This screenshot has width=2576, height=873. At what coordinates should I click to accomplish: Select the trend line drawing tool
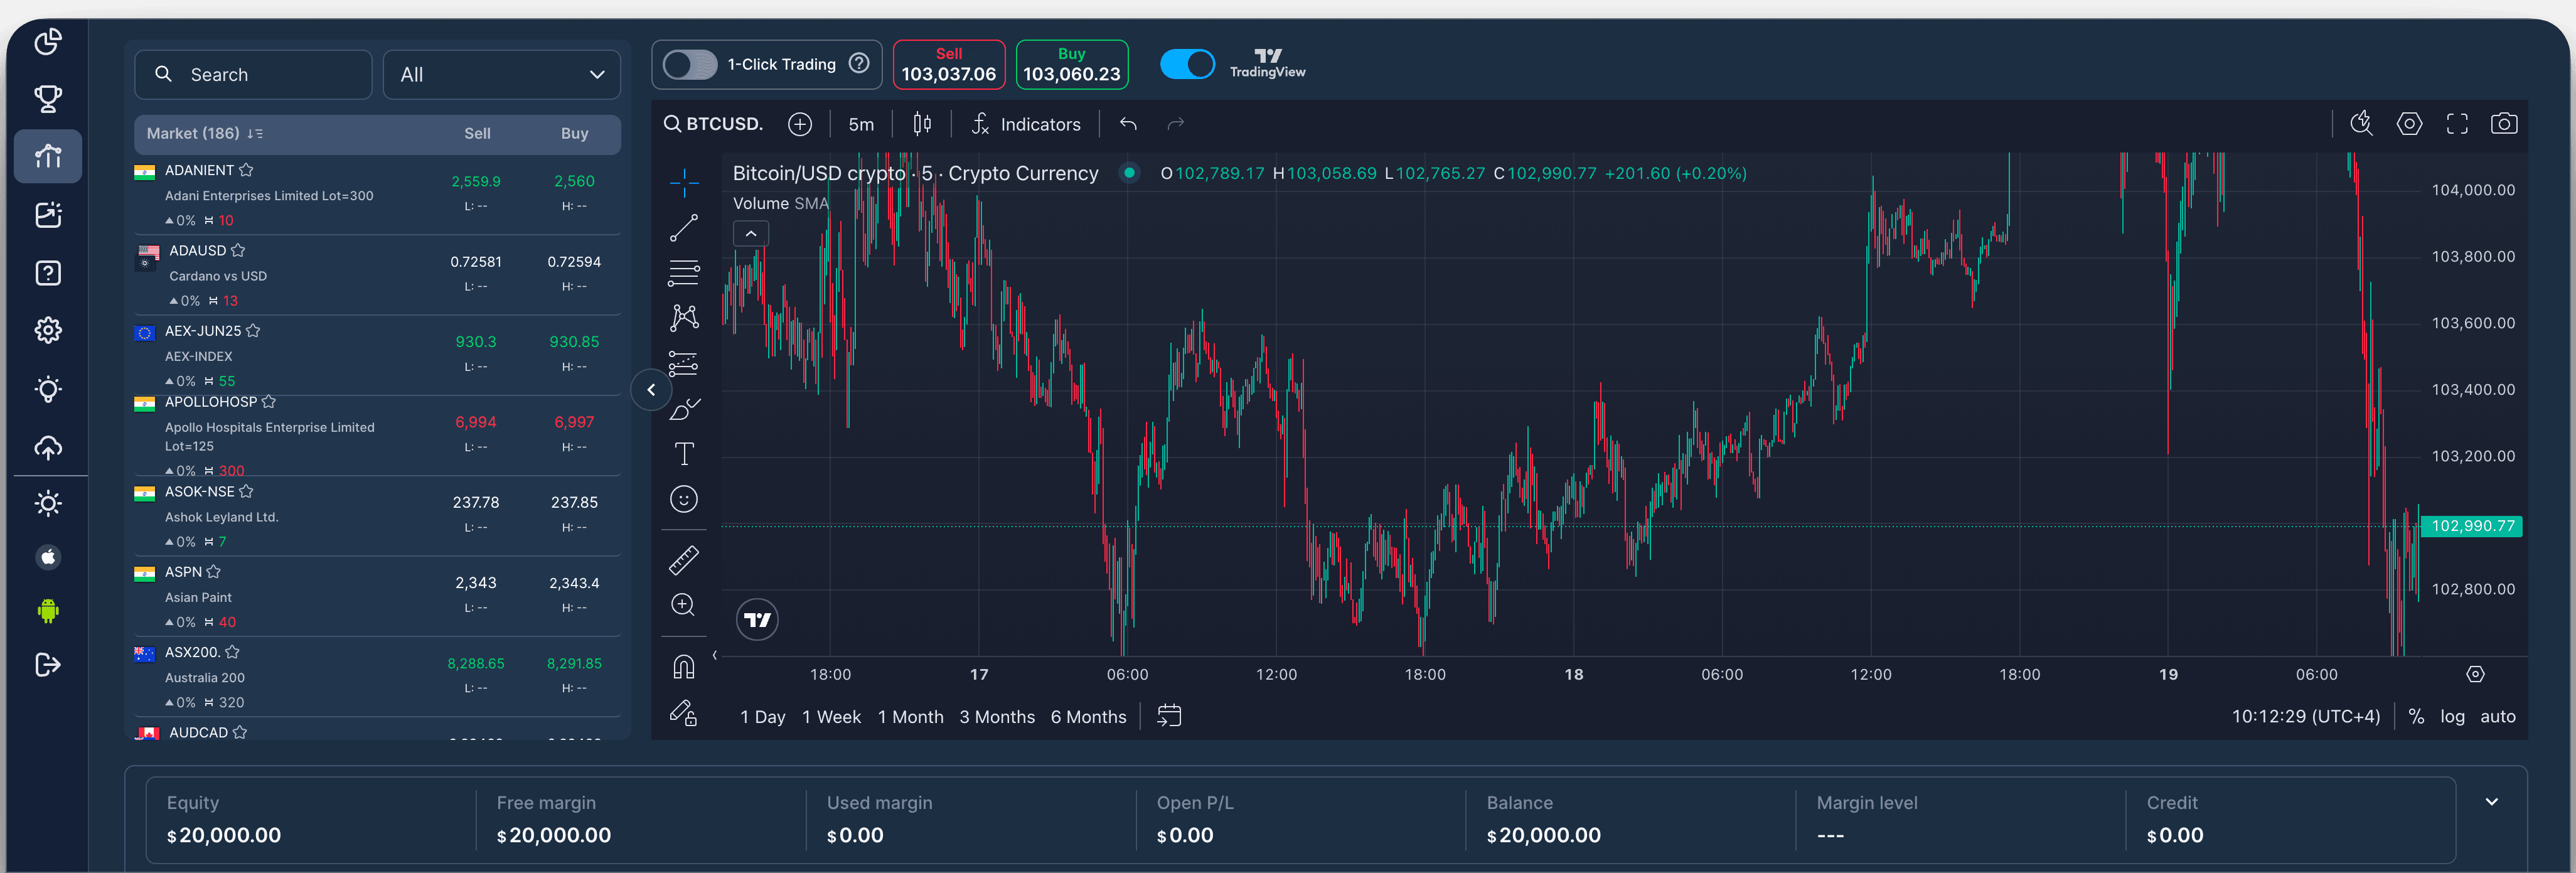pyautogui.click(x=684, y=228)
